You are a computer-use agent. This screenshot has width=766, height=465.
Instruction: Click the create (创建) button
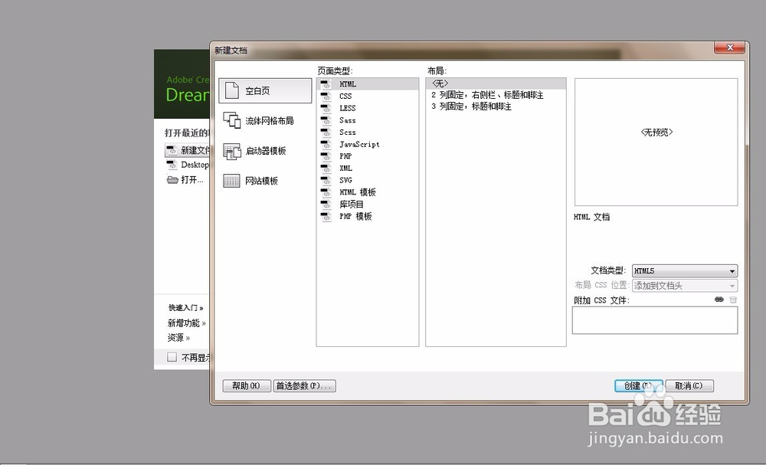coord(639,386)
